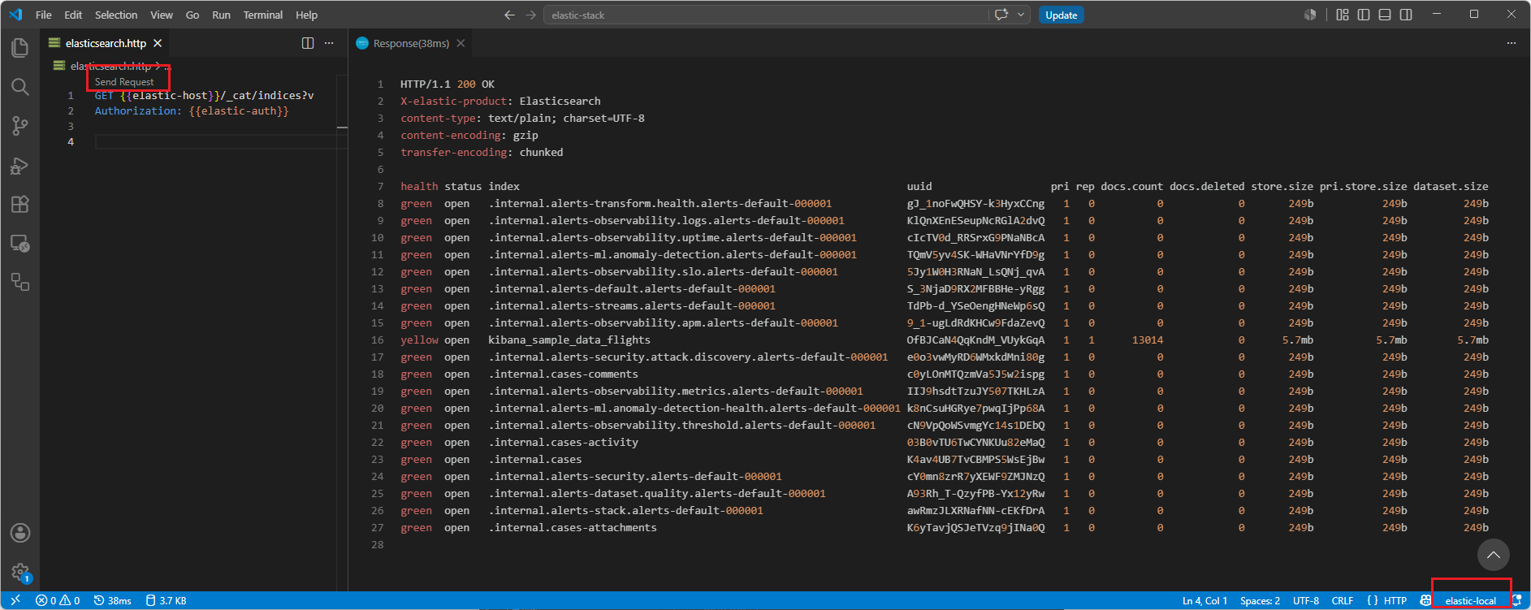This screenshot has height=610, width=1531.
Task: Click the kibana_sample_data_flights index name
Action: [x=569, y=340]
